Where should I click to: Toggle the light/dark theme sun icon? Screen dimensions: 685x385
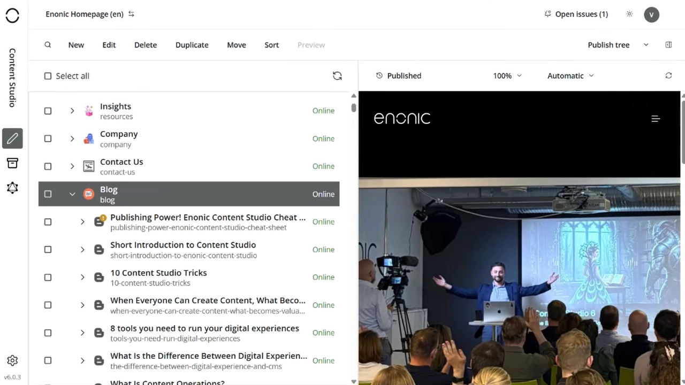629,14
